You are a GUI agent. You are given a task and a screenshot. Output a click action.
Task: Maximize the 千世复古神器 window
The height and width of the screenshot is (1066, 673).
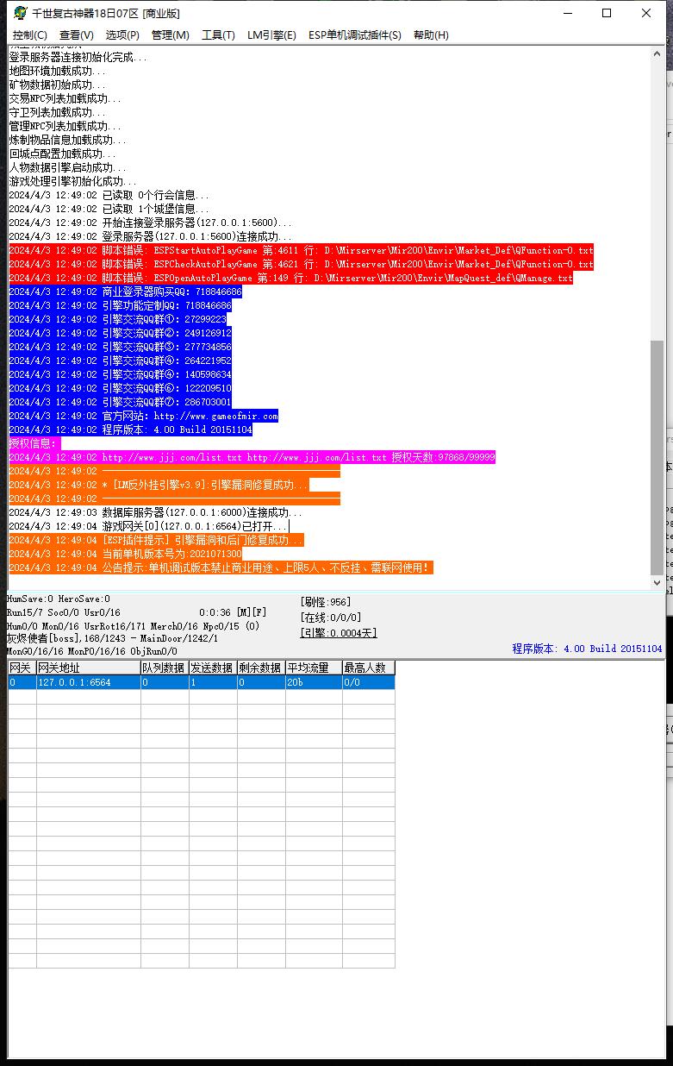(x=607, y=13)
